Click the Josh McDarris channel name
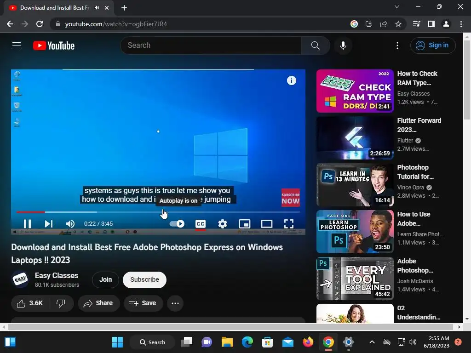 coord(415,281)
